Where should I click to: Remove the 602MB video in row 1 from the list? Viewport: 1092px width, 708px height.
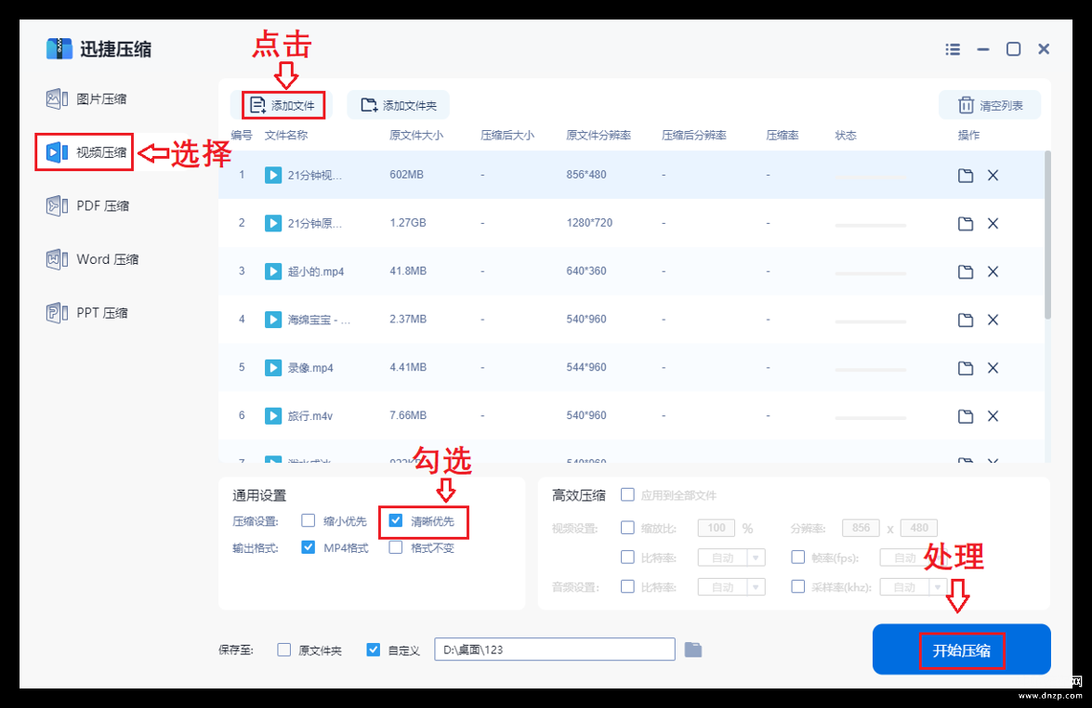pos(993,176)
